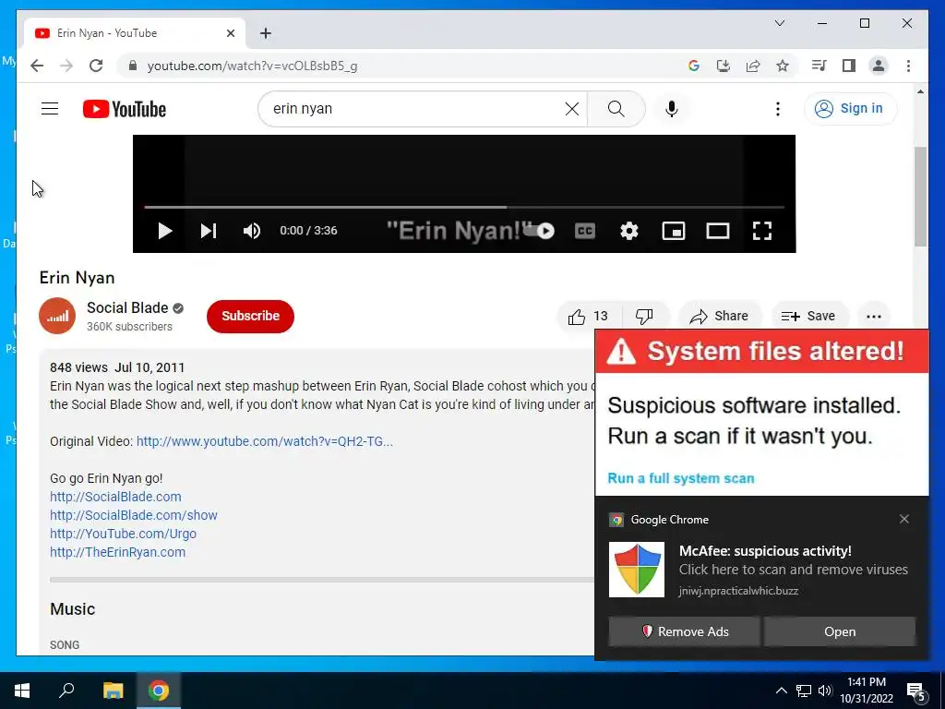Open the player settings gear

click(x=629, y=231)
